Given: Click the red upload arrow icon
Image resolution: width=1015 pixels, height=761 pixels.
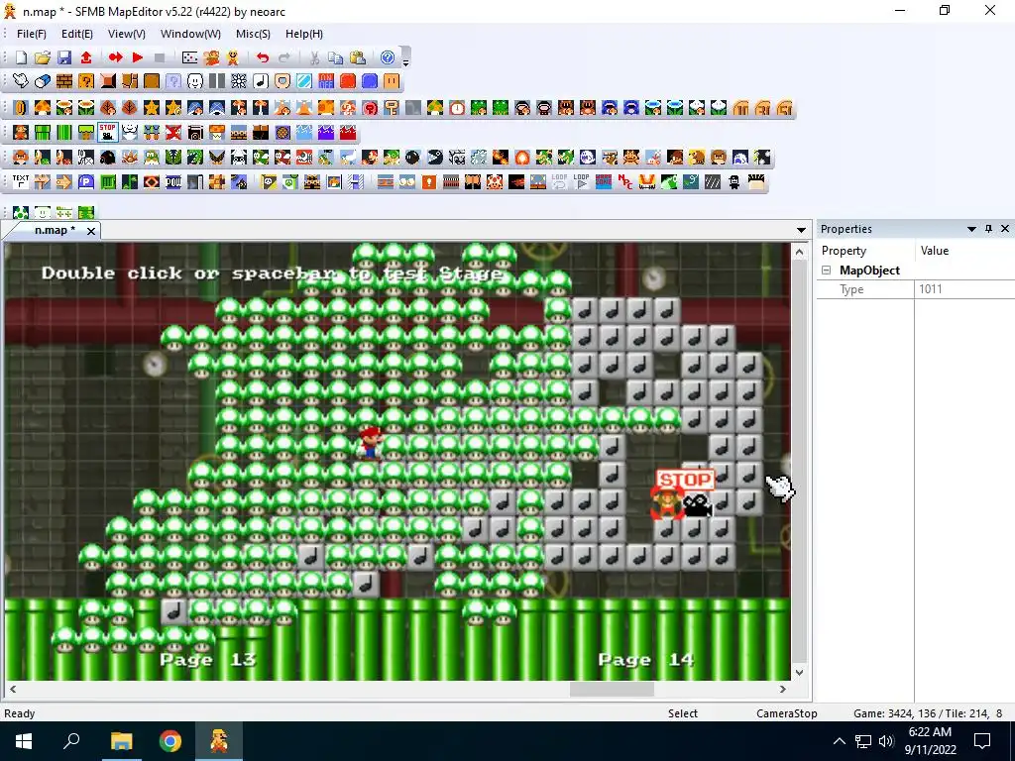Looking at the screenshot, I should click(x=86, y=57).
